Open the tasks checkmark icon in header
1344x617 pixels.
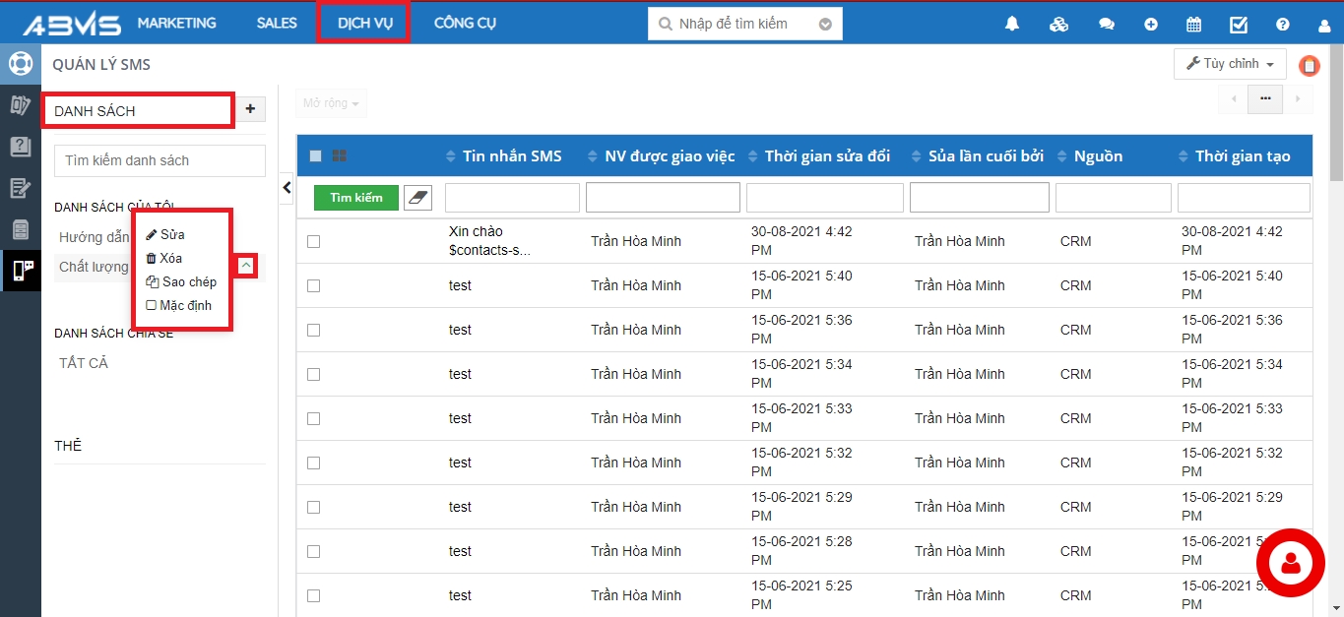point(1239,25)
